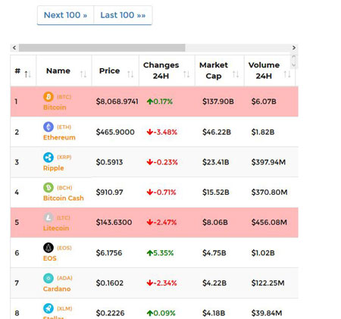Select Cardano price $0.1602
341x319 pixels.
click(110, 283)
